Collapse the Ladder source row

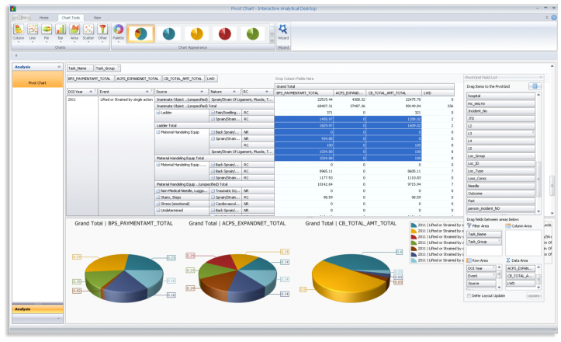tap(158, 113)
